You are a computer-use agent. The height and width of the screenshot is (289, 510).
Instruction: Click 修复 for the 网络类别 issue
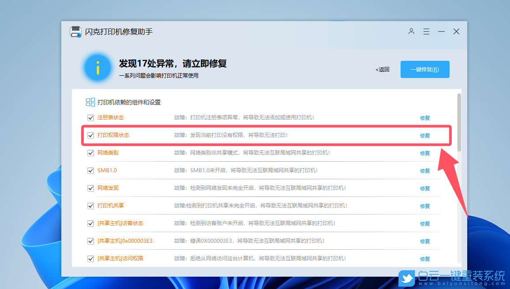[424, 153]
